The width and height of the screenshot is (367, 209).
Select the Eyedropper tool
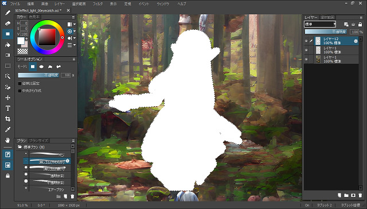pos(7,130)
